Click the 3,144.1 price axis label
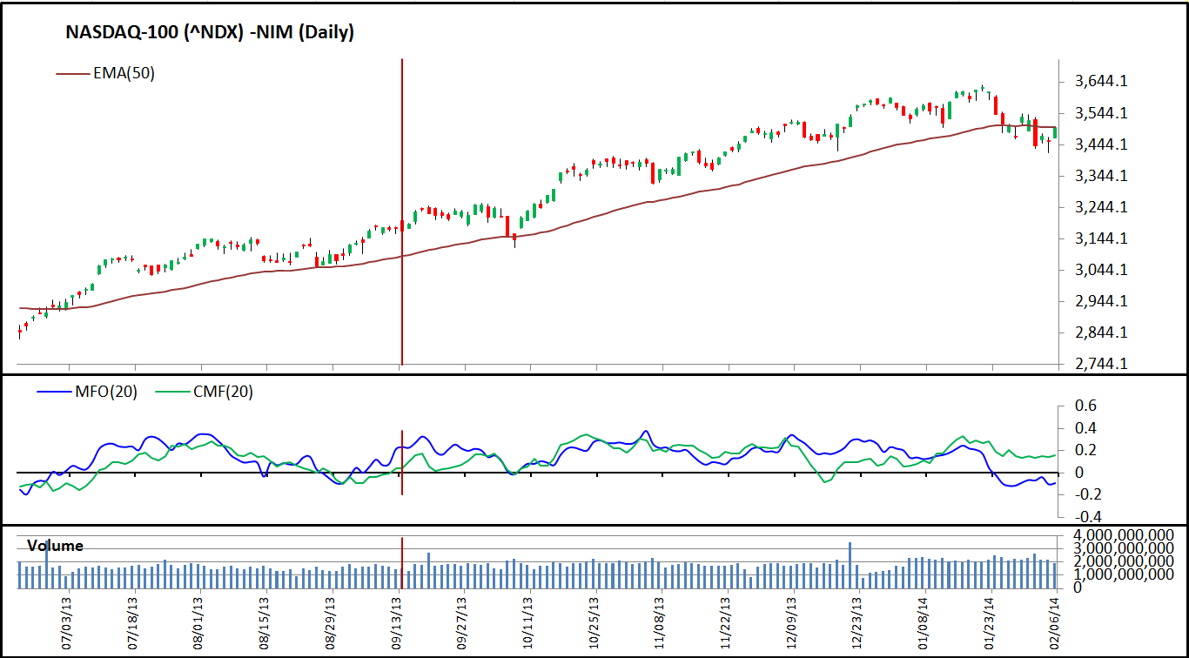The image size is (1189, 658). [x=1102, y=238]
